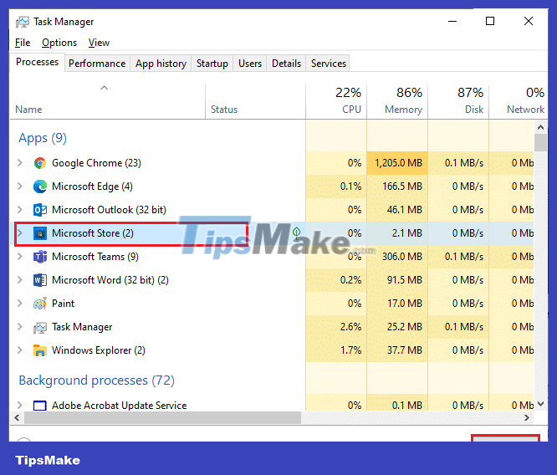Click Chrome's 1,205.0 MB memory cell
The image size is (557, 475).
click(397, 163)
